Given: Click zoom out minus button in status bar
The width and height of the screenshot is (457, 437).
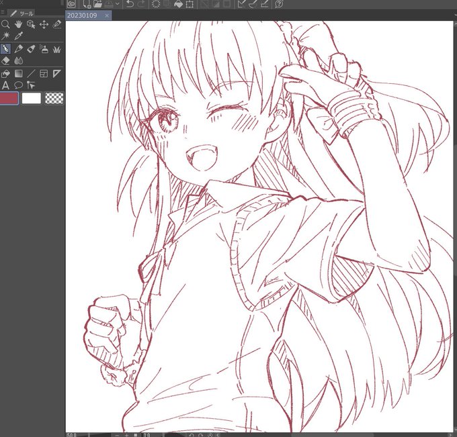Looking at the screenshot, I should [x=117, y=435].
